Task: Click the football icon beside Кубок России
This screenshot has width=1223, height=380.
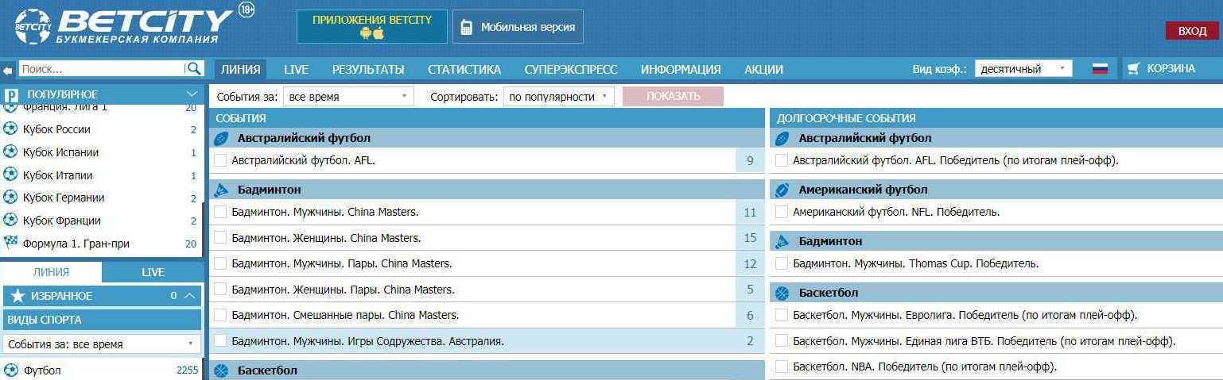Action: click(10, 129)
